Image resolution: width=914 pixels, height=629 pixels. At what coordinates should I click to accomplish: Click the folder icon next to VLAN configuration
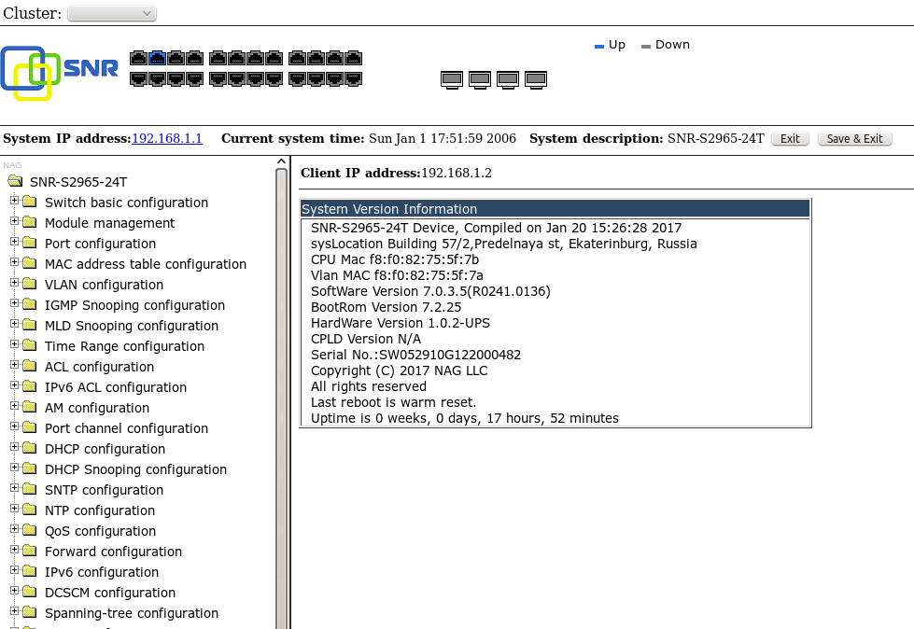30,285
